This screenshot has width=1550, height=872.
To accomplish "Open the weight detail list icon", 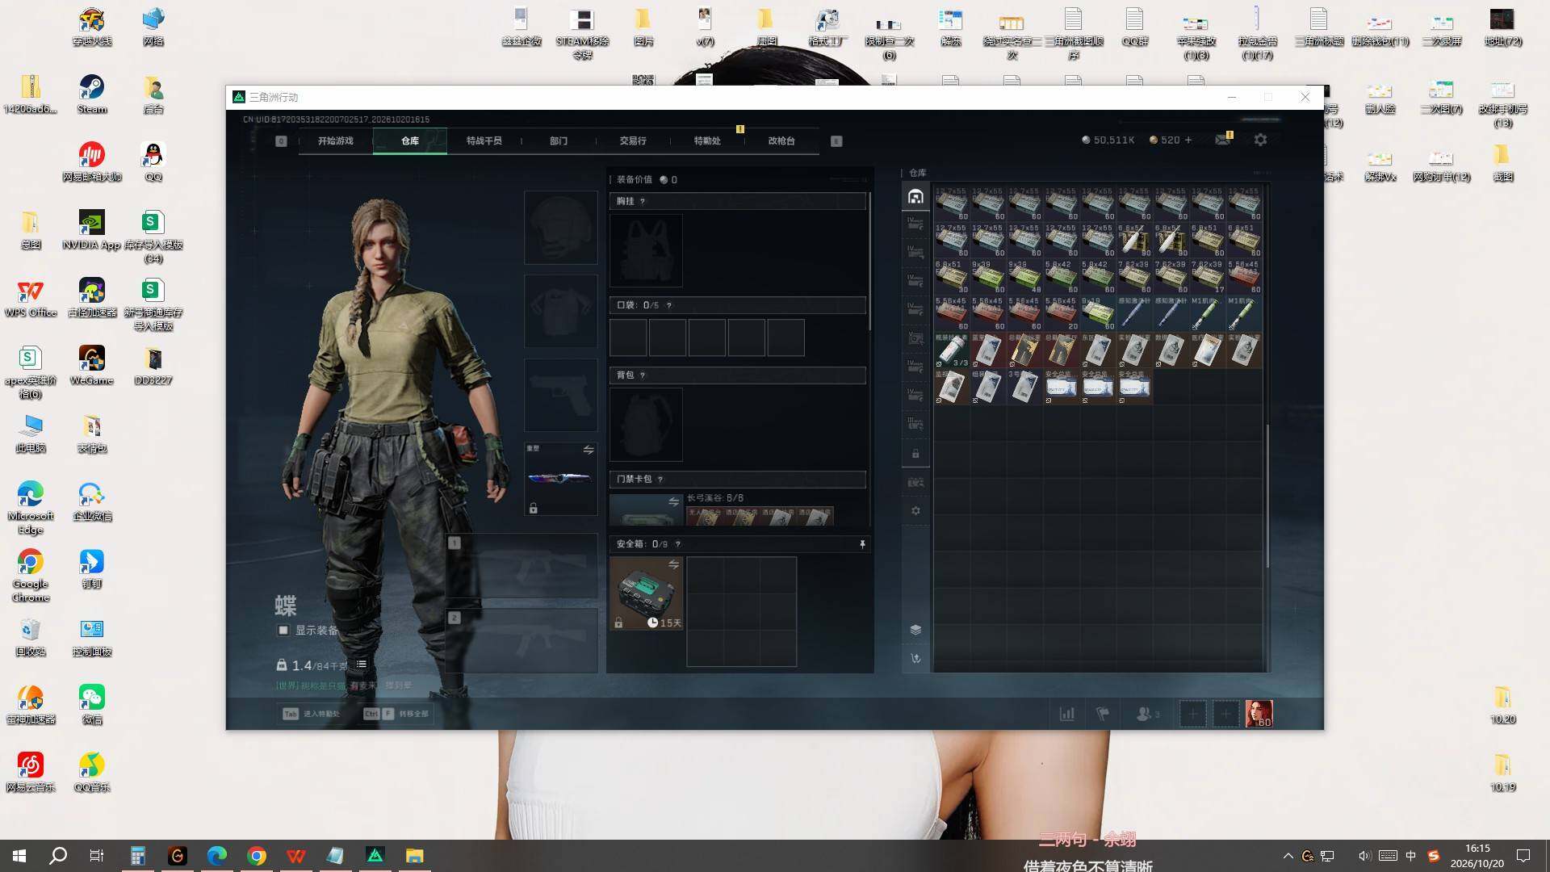I will pyautogui.click(x=362, y=664).
